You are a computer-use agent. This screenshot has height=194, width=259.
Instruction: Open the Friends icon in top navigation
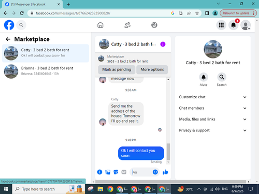[127, 25]
